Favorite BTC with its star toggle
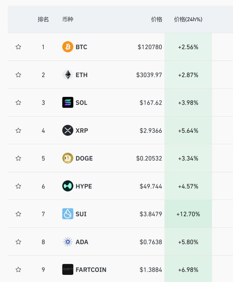 18,47
